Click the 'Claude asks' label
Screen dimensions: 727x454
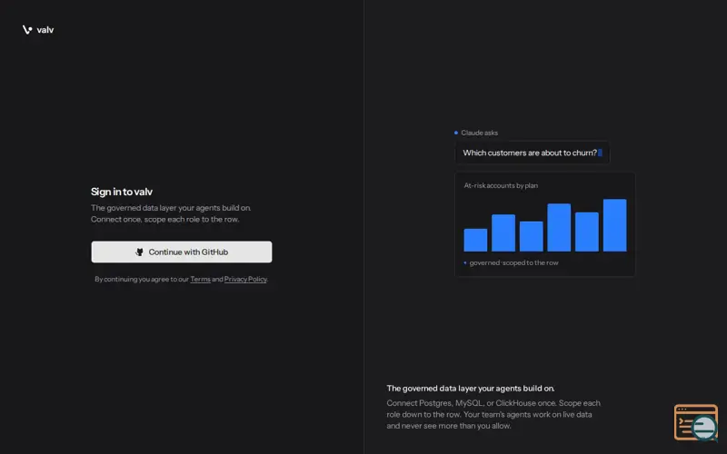(x=480, y=133)
